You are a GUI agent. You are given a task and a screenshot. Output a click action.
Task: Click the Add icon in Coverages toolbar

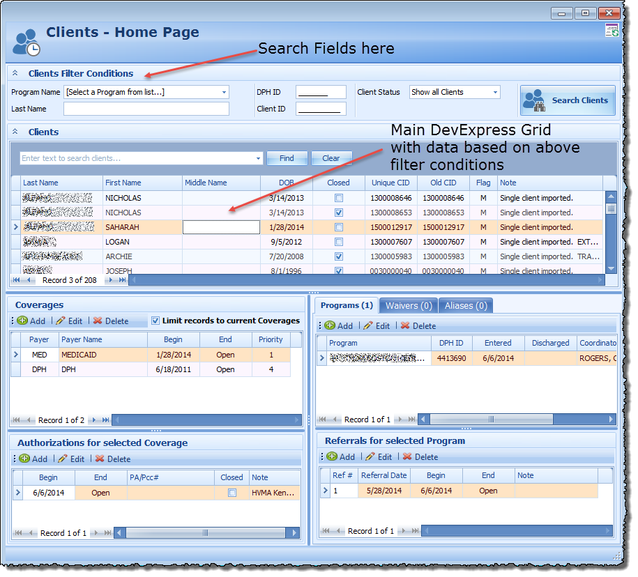[x=22, y=321]
